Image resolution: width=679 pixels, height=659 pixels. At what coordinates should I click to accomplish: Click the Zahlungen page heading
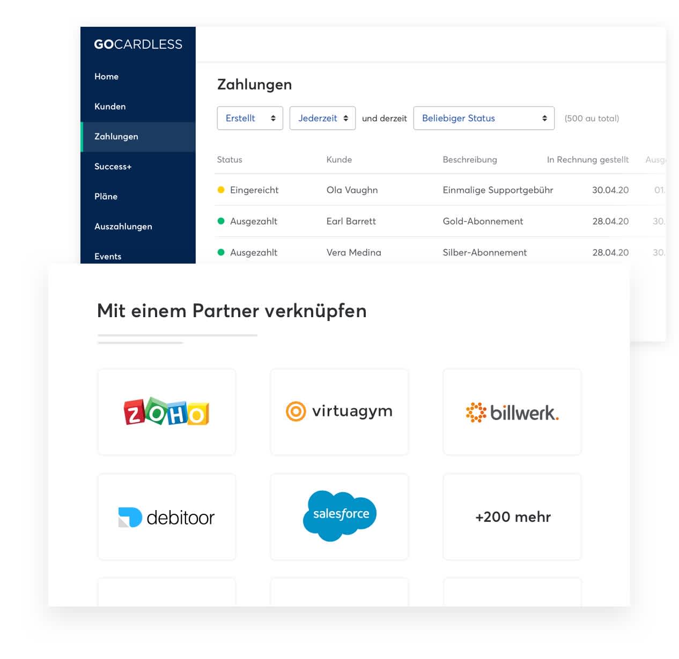[x=254, y=85]
